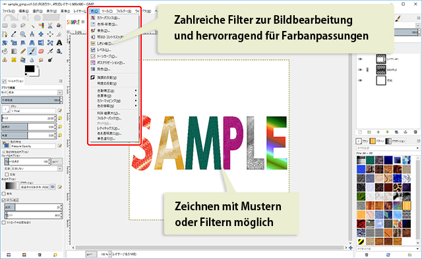Image resolution: width=422 pixels, height=259 pixels.
Task: Select the Zoom magnifier tool
Action: tap(23, 34)
